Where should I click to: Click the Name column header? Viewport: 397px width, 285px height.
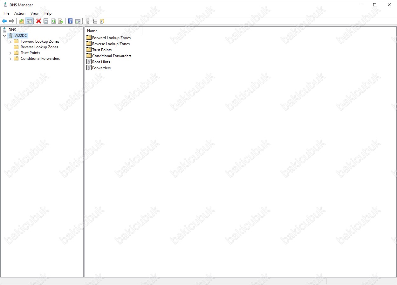tap(92, 31)
